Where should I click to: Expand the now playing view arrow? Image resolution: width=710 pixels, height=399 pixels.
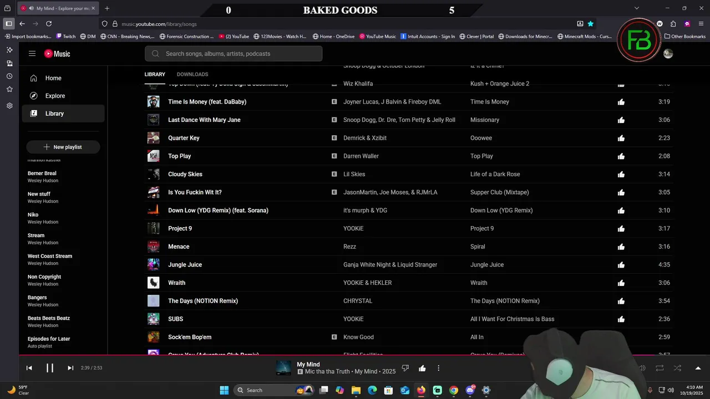point(698,368)
